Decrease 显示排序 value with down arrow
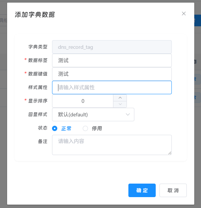Screen dimensions: 201x208 [120, 104]
